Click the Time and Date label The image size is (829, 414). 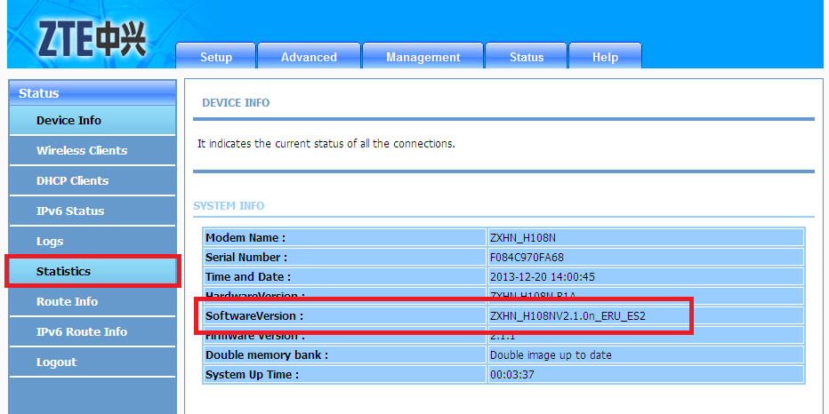[248, 276]
